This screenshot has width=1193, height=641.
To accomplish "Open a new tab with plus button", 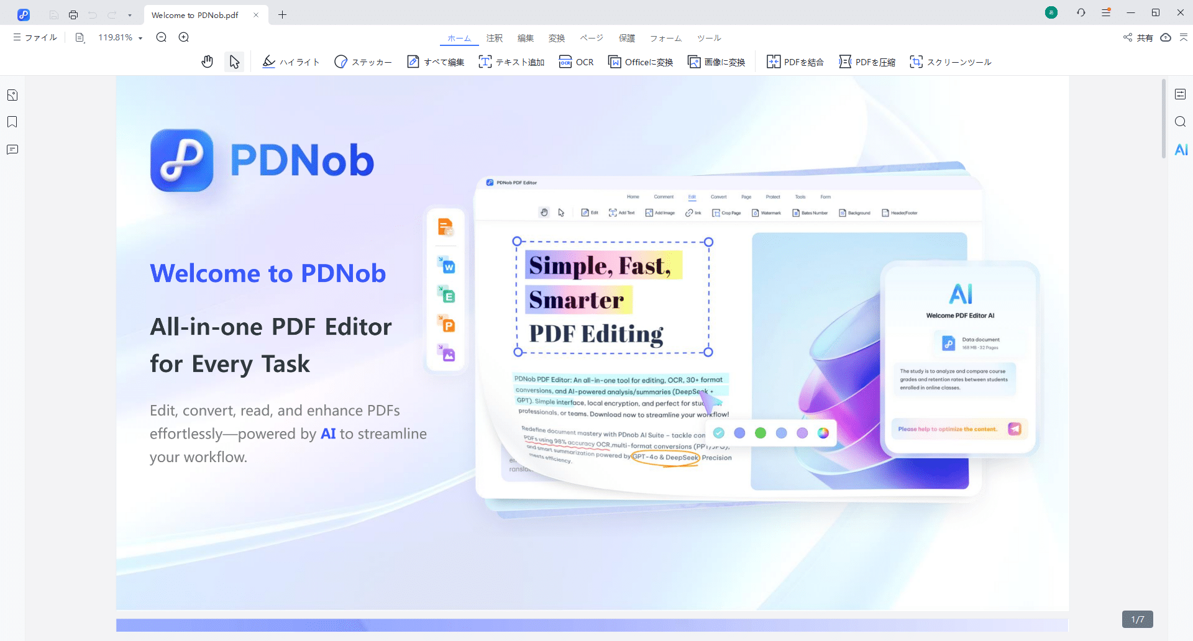I will coord(283,15).
